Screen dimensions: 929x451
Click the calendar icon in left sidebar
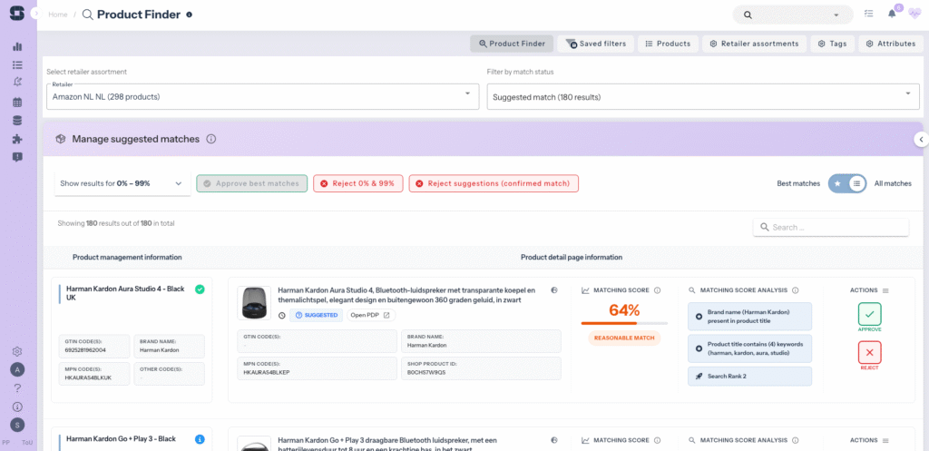pos(17,102)
